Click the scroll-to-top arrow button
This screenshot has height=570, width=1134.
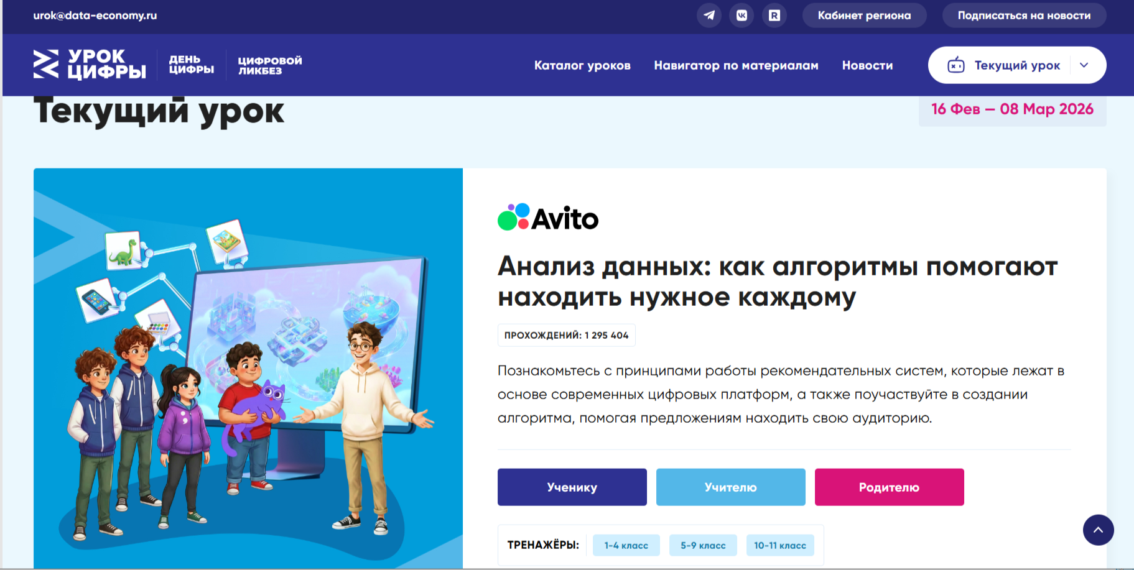point(1098,530)
